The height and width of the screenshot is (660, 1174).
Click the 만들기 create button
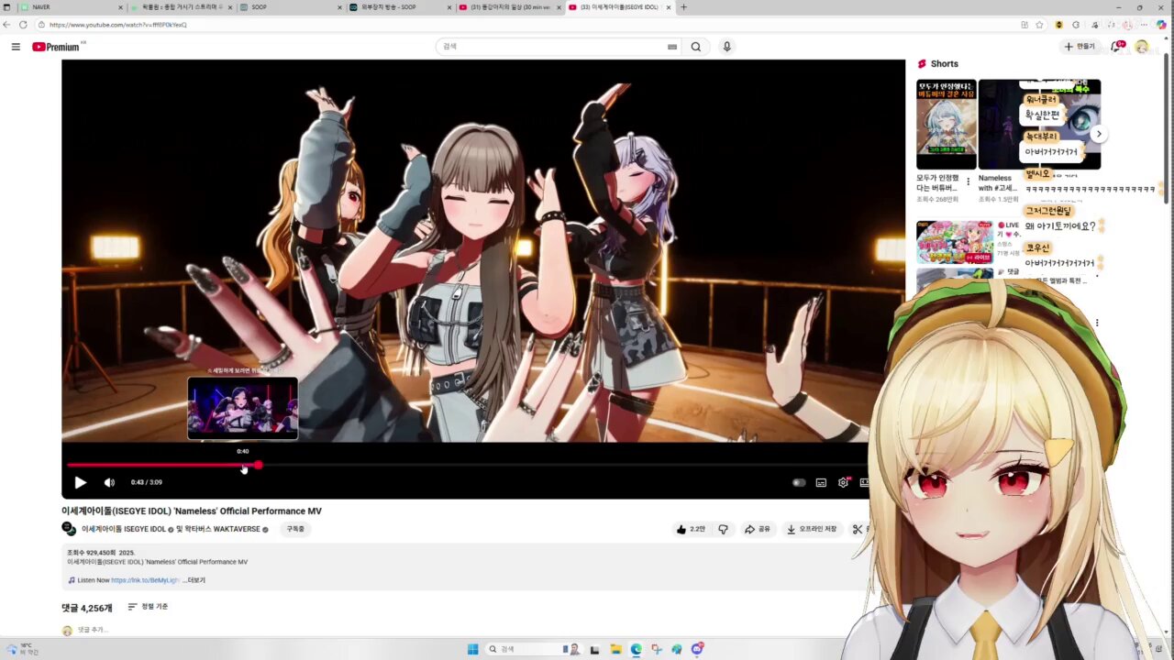(1080, 47)
